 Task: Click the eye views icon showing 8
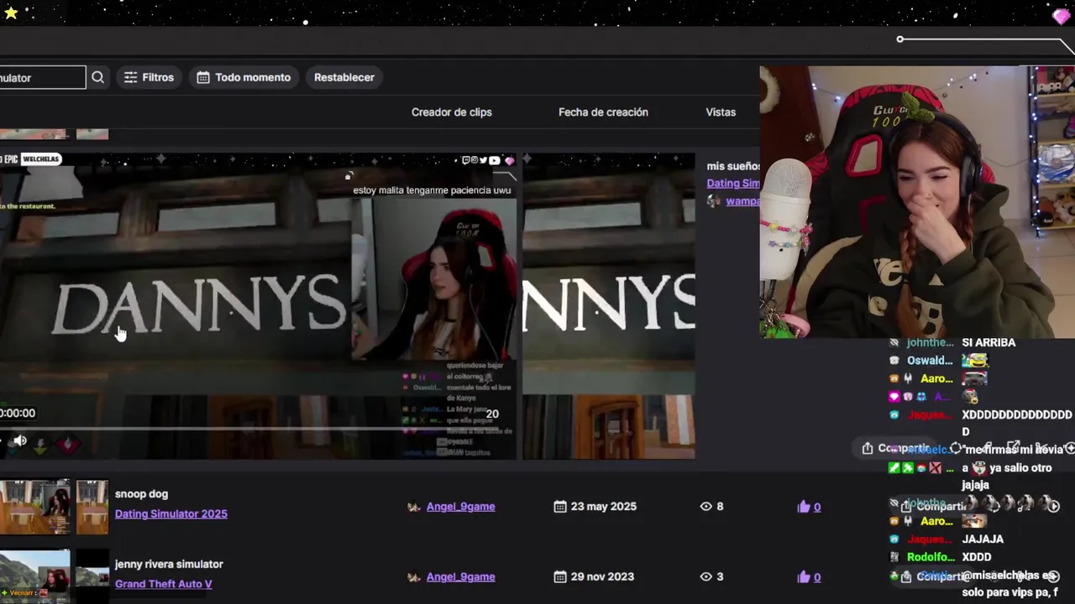tap(706, 507)
